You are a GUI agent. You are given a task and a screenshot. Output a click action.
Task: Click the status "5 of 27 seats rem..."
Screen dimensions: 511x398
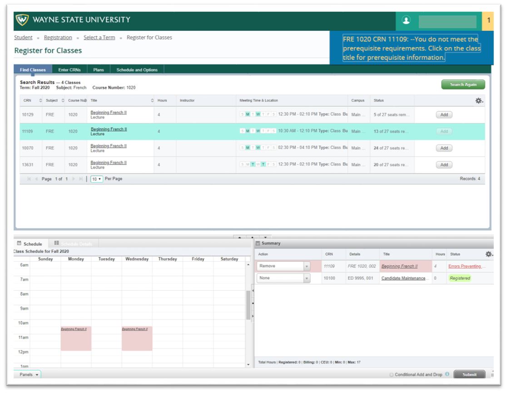point(391,115)
